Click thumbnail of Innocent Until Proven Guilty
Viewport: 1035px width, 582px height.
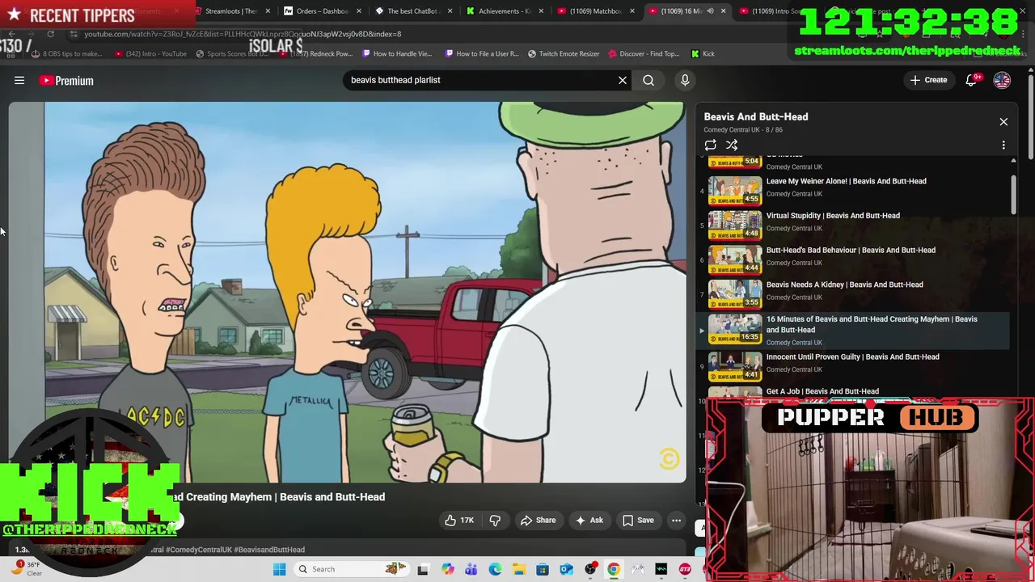coord(735,365)
